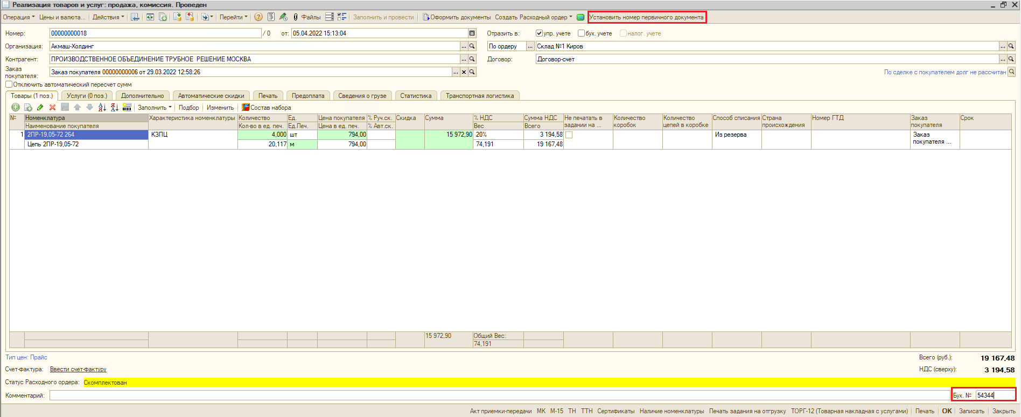Click the Подбор button in goods toolbar
1021x417 pixels.
(189, 108)
